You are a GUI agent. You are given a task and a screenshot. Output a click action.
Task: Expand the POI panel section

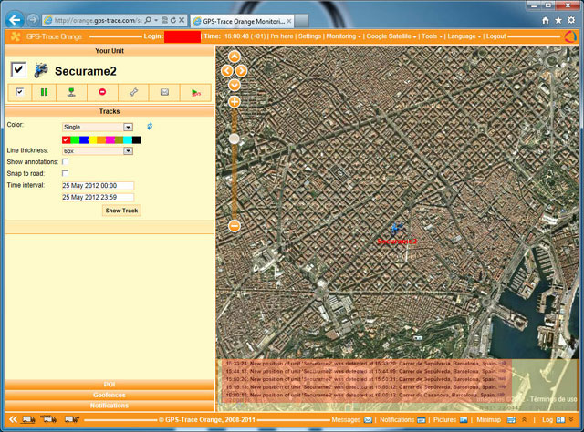pyautogui.click(x=109, y=385)
